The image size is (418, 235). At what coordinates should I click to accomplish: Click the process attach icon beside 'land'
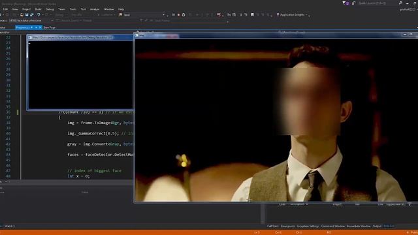[x=120, y=14]
